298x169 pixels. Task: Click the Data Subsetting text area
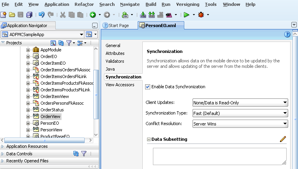pos(220,156)
